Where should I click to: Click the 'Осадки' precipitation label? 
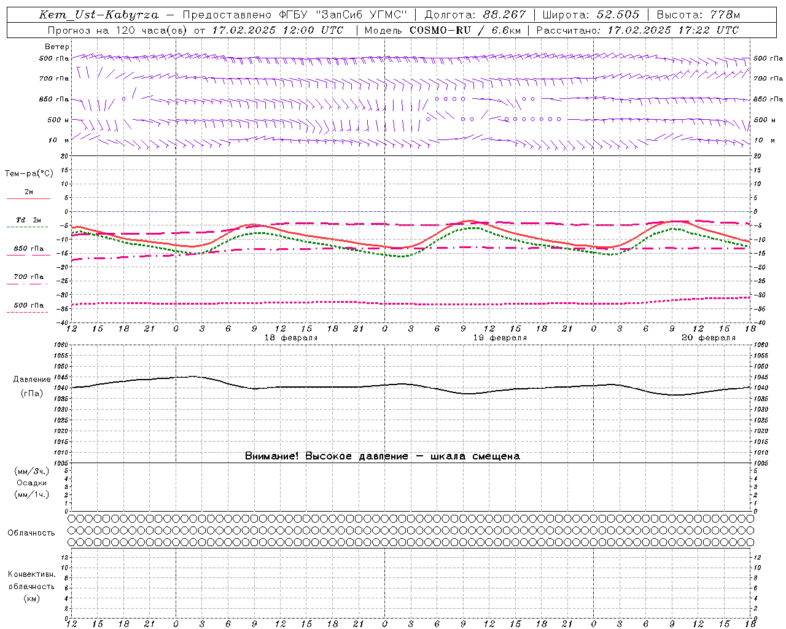[x=32, y=483]
